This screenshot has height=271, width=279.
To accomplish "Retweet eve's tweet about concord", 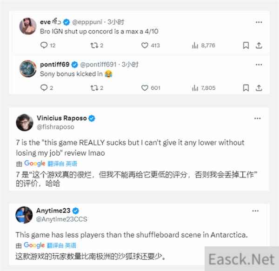I will tap(97, 46).
